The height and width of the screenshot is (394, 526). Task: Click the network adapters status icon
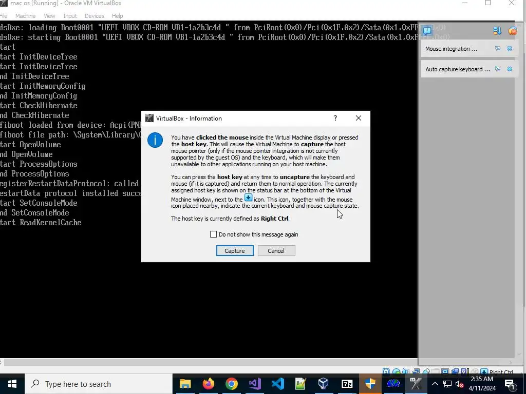[x=416, y=371]
